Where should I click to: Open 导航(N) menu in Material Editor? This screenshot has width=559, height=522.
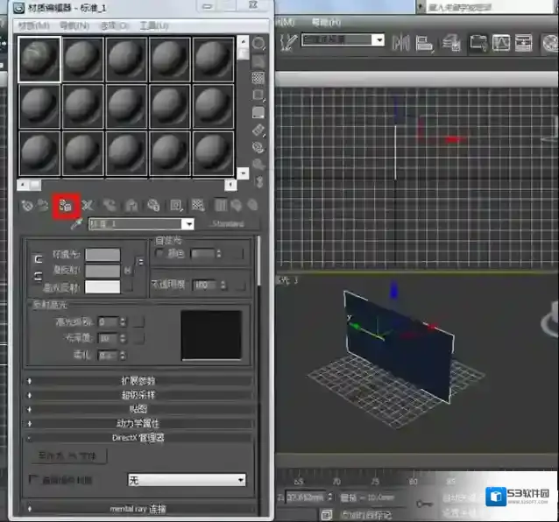coord(76,25)
